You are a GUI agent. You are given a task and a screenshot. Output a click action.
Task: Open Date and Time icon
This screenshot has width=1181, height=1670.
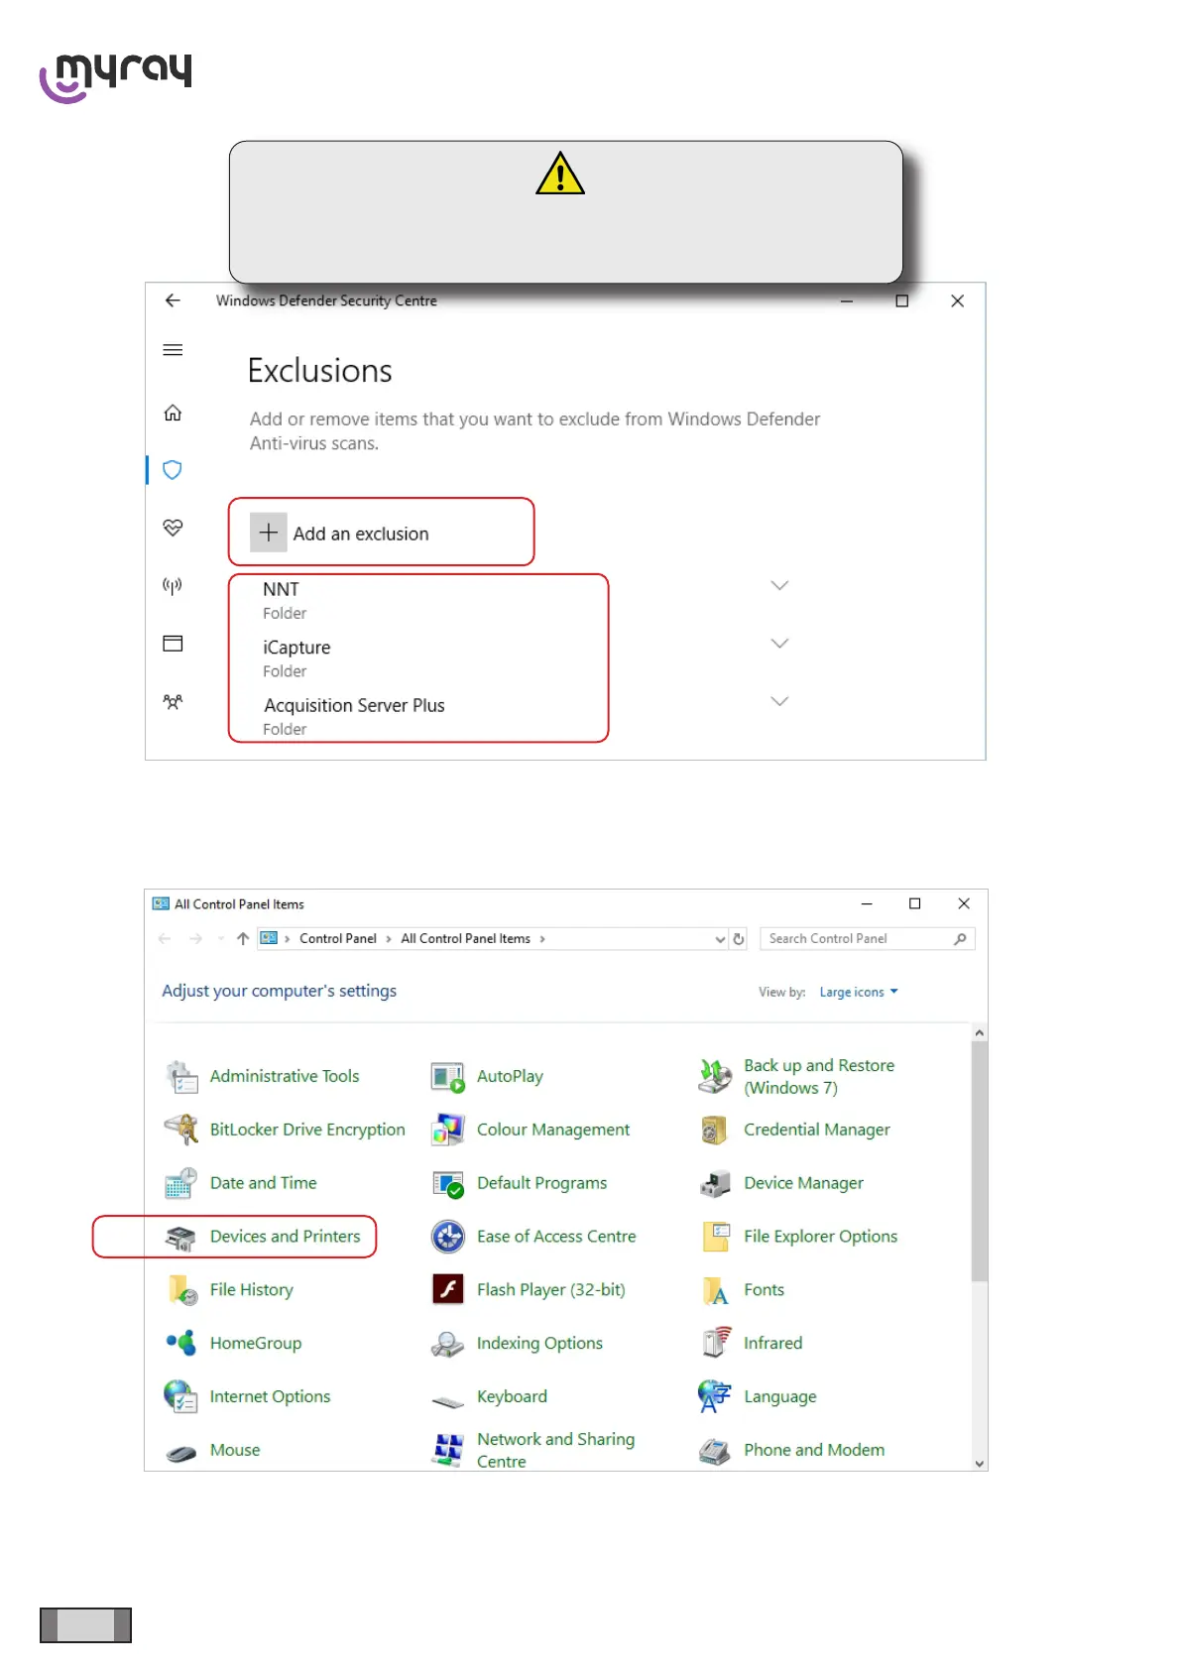coord(181,1183)
